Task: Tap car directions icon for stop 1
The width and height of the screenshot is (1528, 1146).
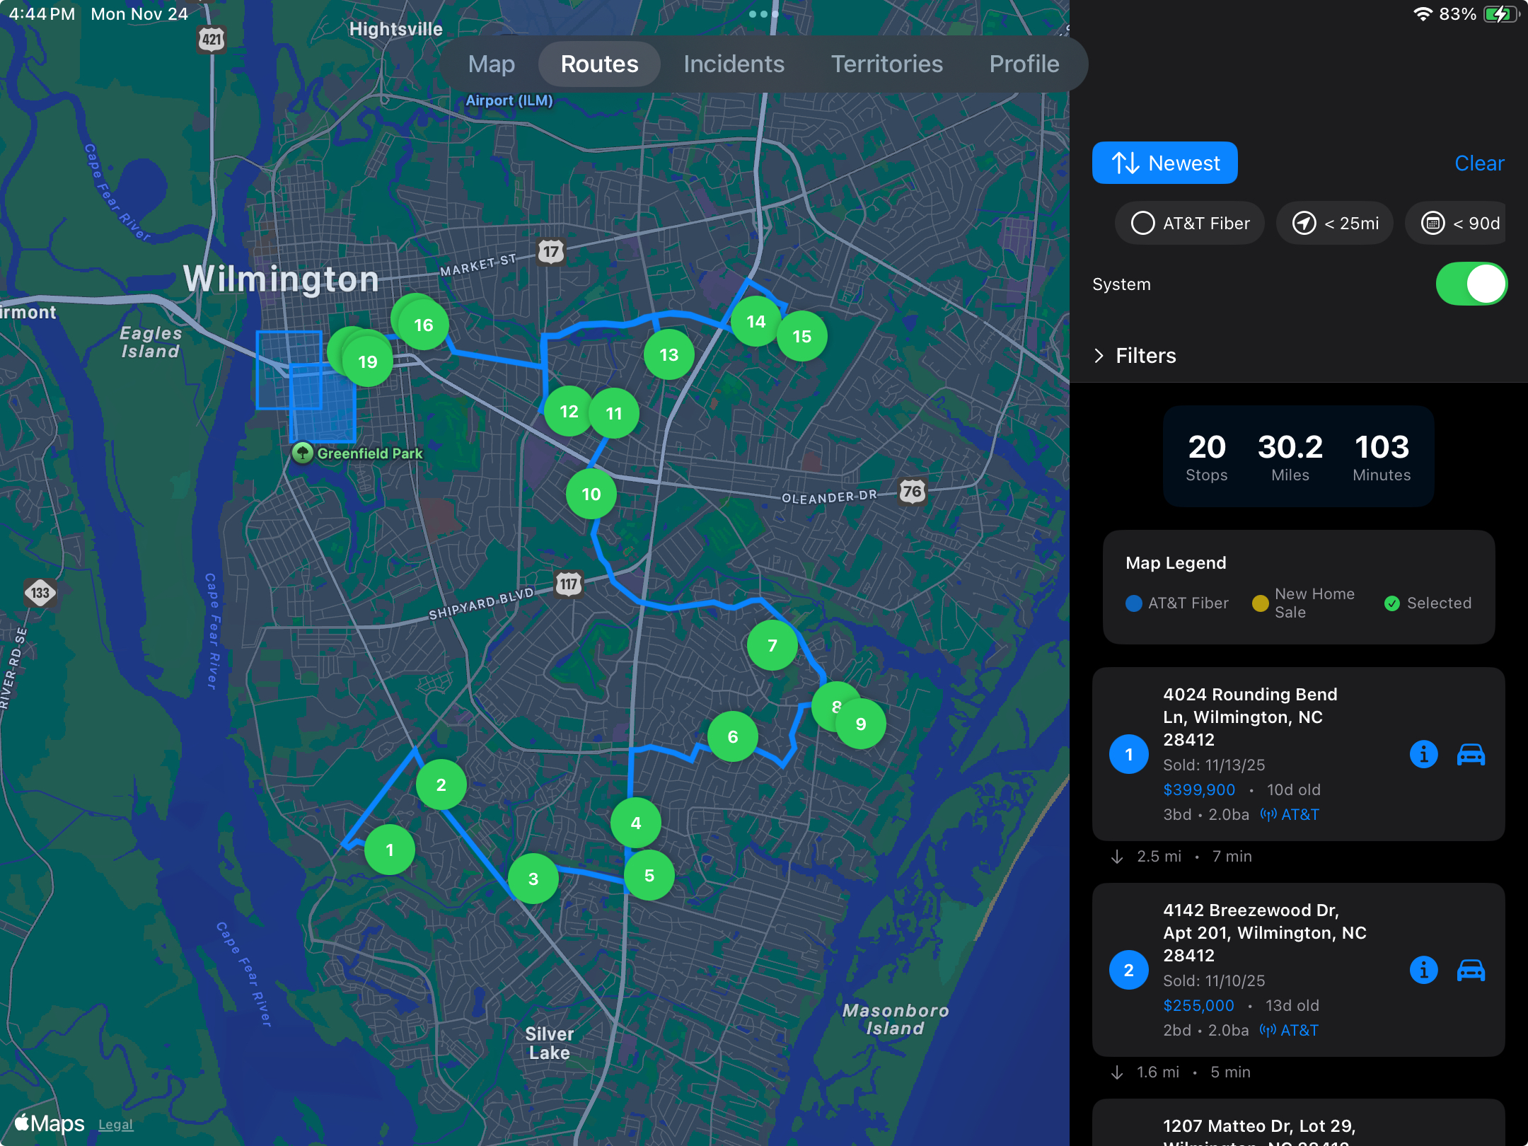Action: (1471, 754)
